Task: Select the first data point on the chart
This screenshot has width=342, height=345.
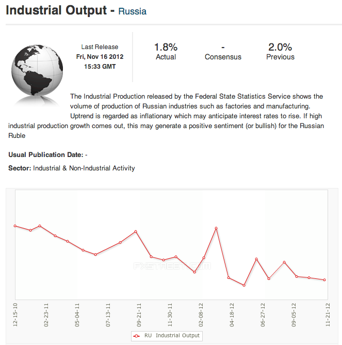Action: [15, 226]
